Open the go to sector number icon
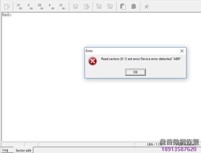This screenshot has width=201, height=153. click(41, 7)
